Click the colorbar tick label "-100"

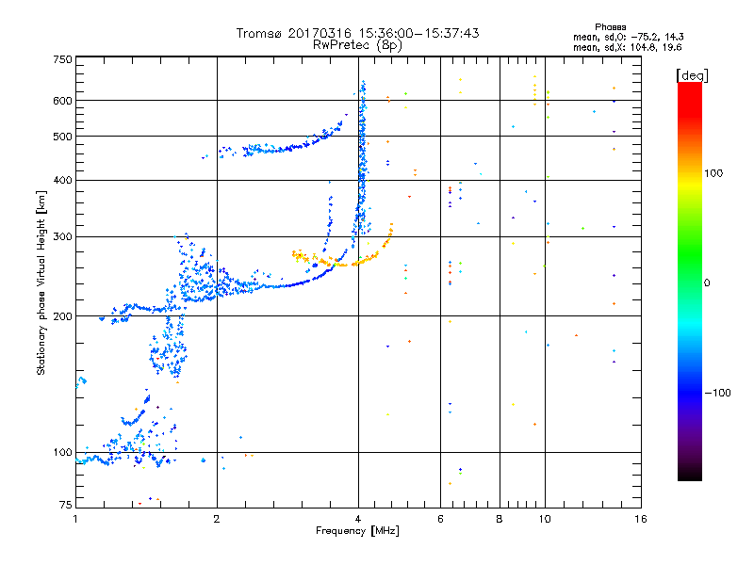coord(717,393)
